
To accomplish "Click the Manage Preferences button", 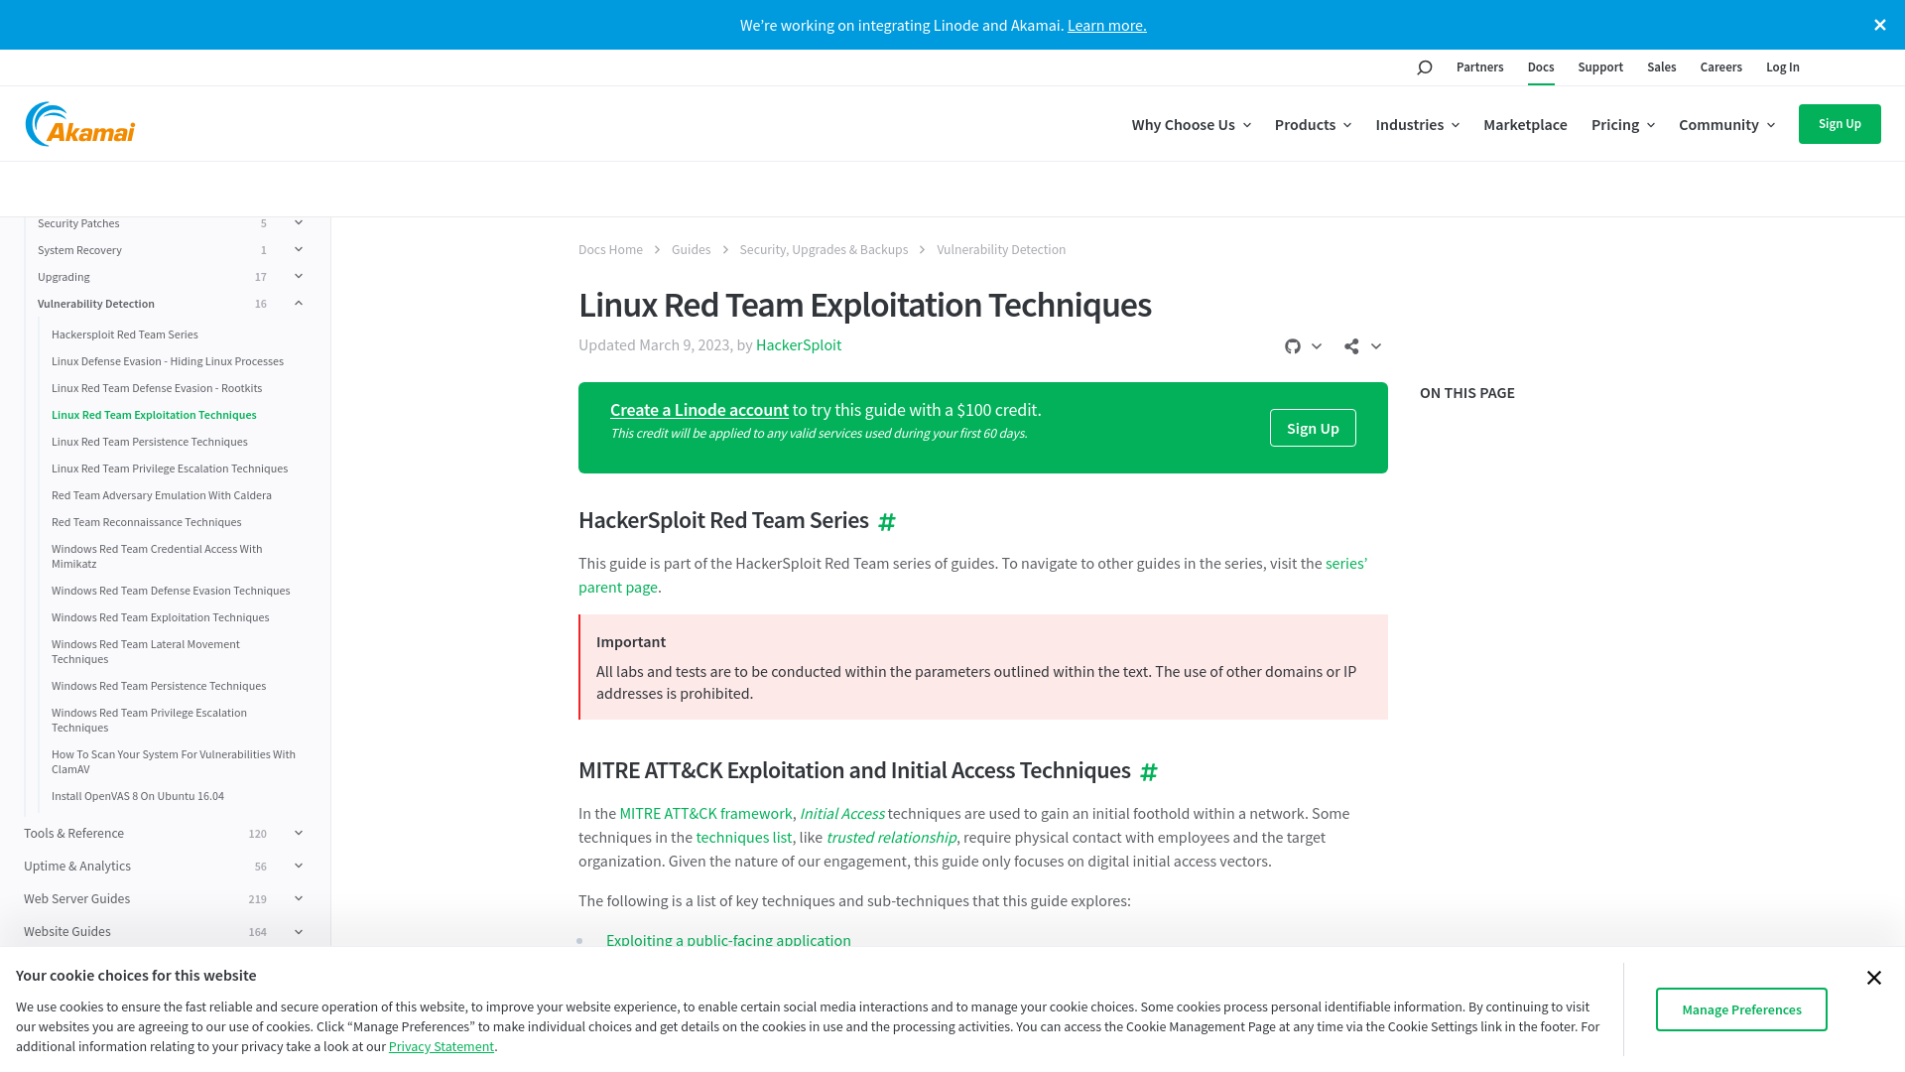I will (x=1741, y=1009).
